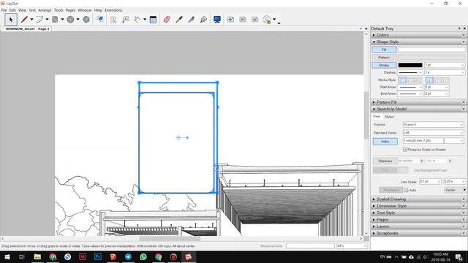Select the arrow Select tool

(11, 20)
